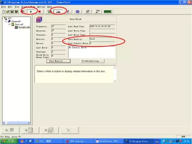Stop the driver with red square button
The height and width of the screenshot is (144, 192).
[x=39, y=11]
